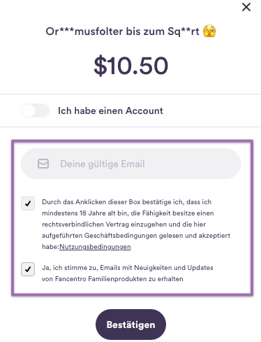Click the title text ending 'bis zum Sq**rt'
Image resolution: width=261 pixels, height=342 pixels.
pos(122,31)
